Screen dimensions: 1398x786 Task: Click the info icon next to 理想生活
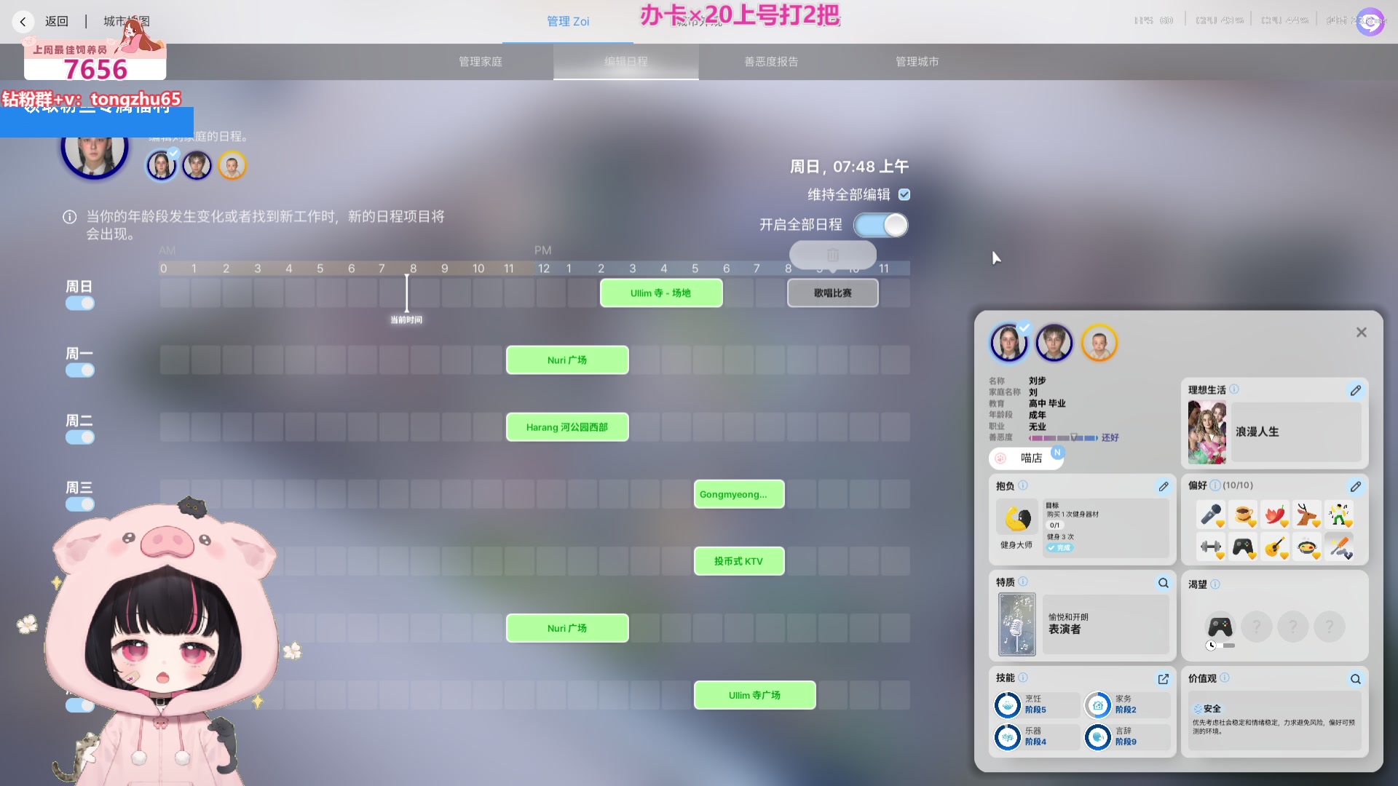tap(1234, 389)
